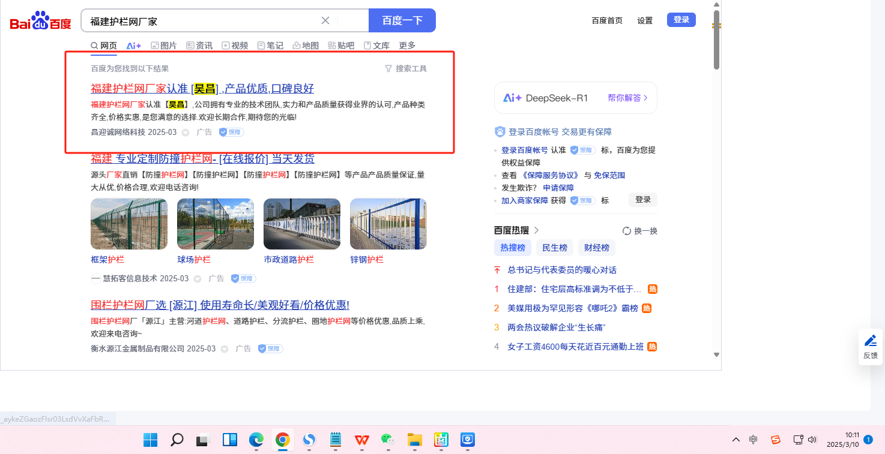Click the Baidu logo
Image resolution: width=885 pixels, height=454 pixels.
(40, 22)
